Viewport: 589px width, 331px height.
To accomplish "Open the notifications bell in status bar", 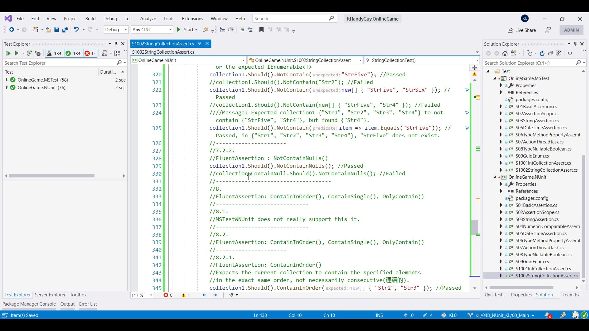I will (547, 315).
